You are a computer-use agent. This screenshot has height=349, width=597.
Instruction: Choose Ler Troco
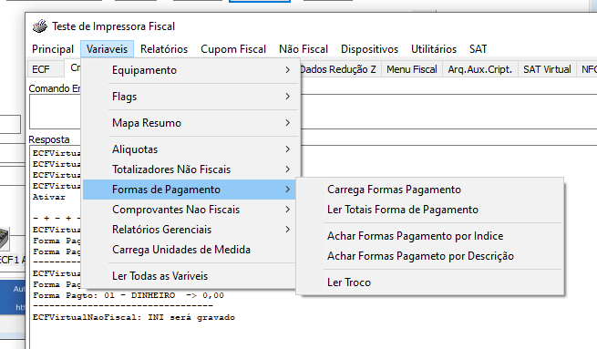(x=429, y=282)
